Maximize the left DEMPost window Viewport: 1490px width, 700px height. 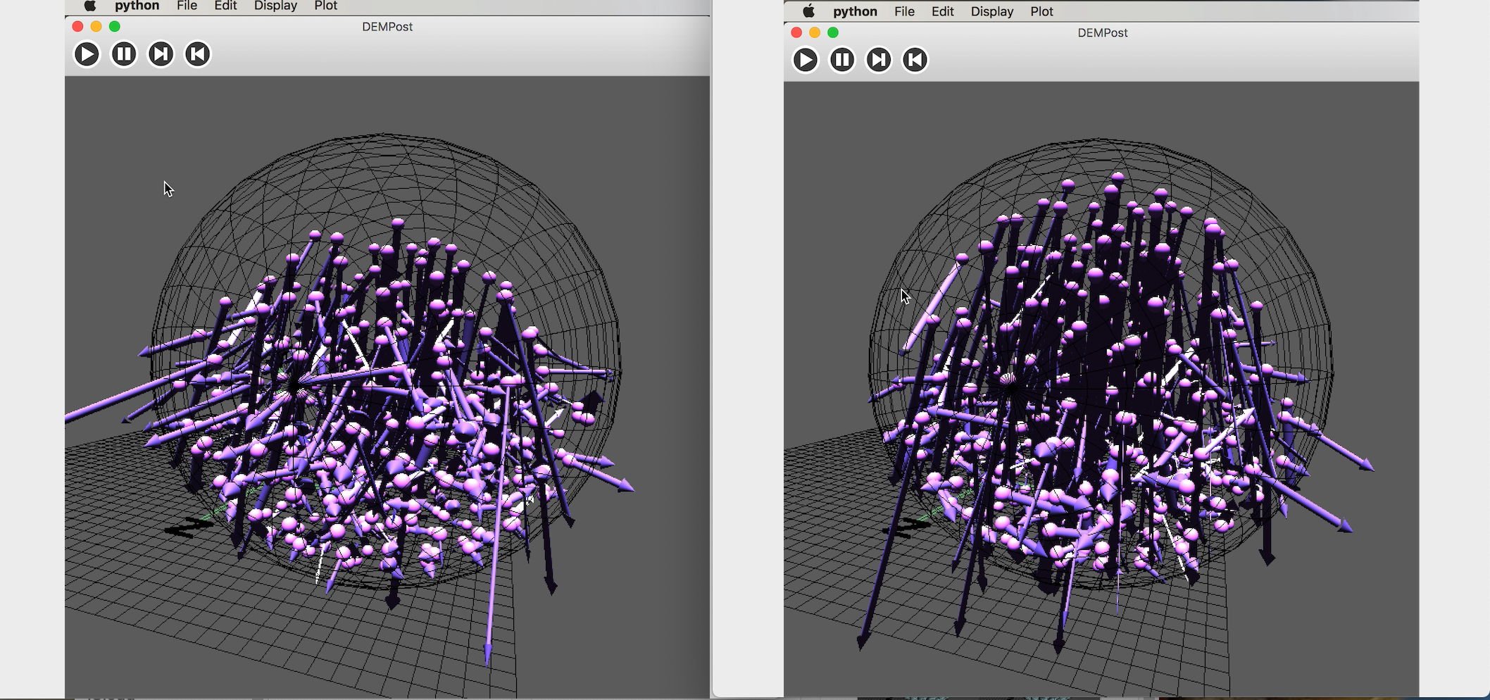pos(114,26)
